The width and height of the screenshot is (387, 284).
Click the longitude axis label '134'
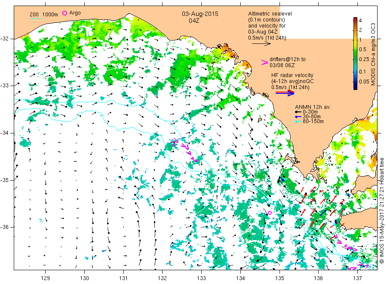pyautogui.click(x=240, y=278)
